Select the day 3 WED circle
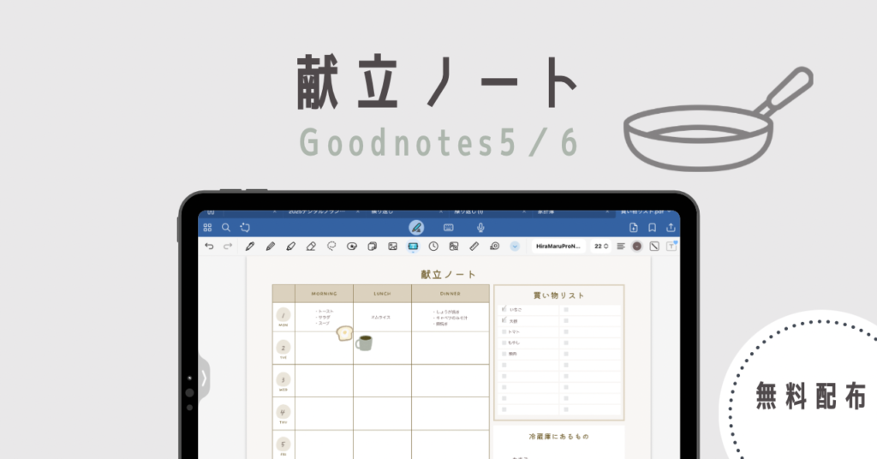The image size is (877, 459). 283,379
